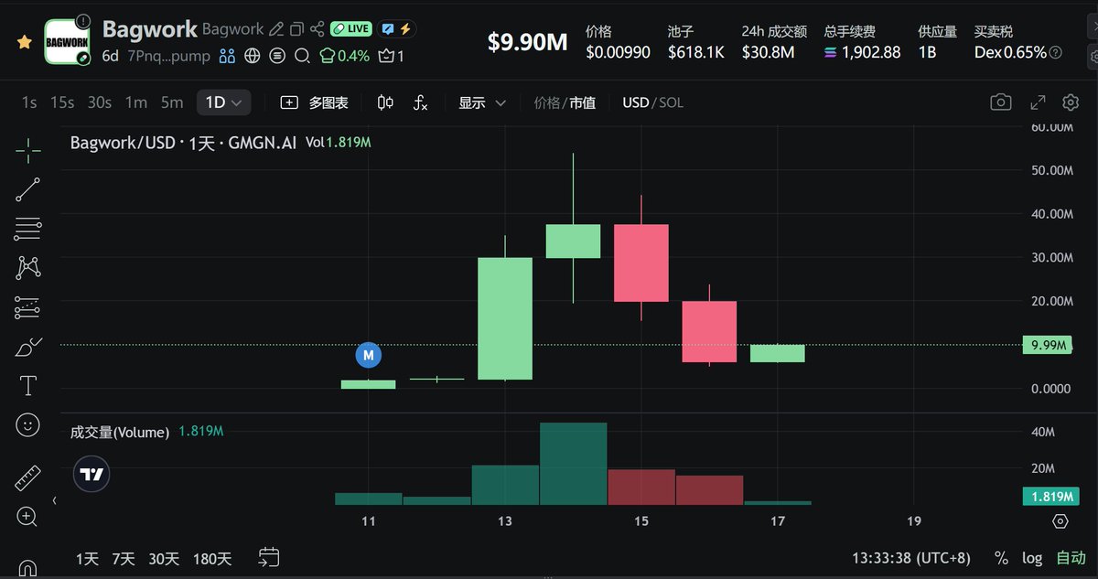Viewport: 1098px width, 579px height.
Task: Select the pattern drawing tool
Action: pos(27,268)
